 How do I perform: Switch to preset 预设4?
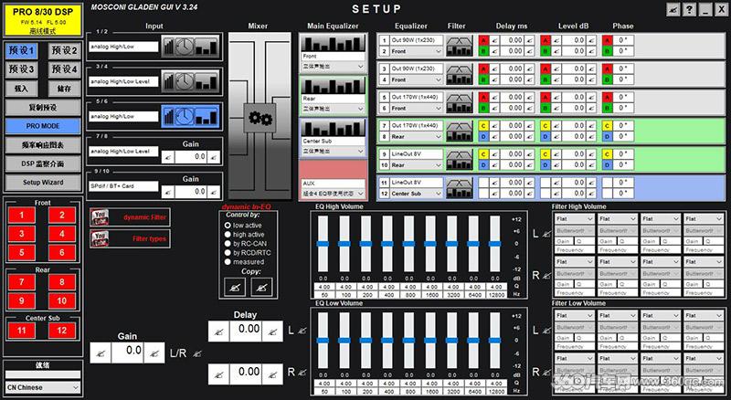click(64, 69)
